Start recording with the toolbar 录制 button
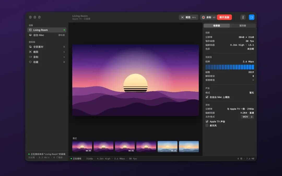 click(x=208, y=17)
